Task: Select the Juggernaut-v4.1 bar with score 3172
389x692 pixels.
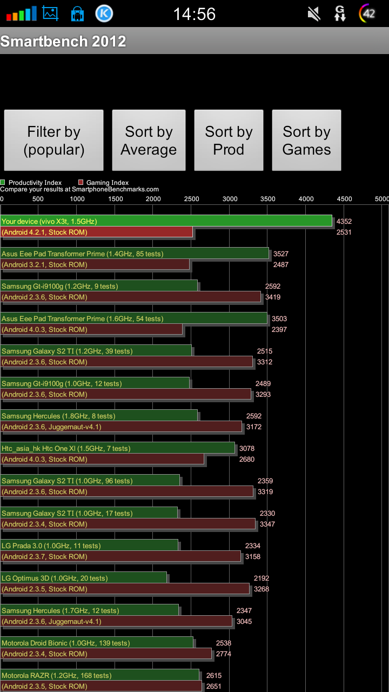Action: pos(121,427)
